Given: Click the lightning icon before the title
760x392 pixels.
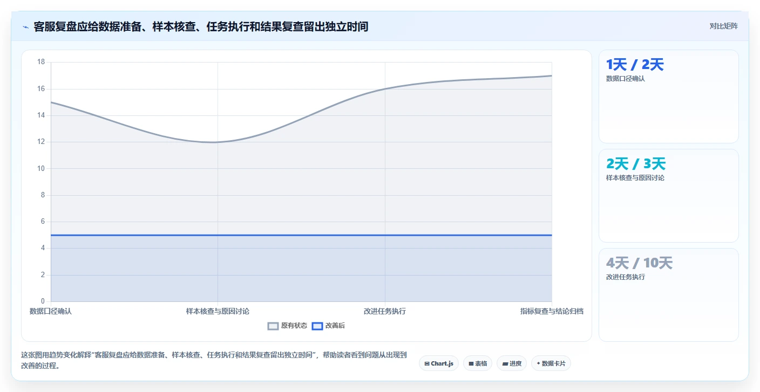Looking at the screenshot, I should 25,27.
